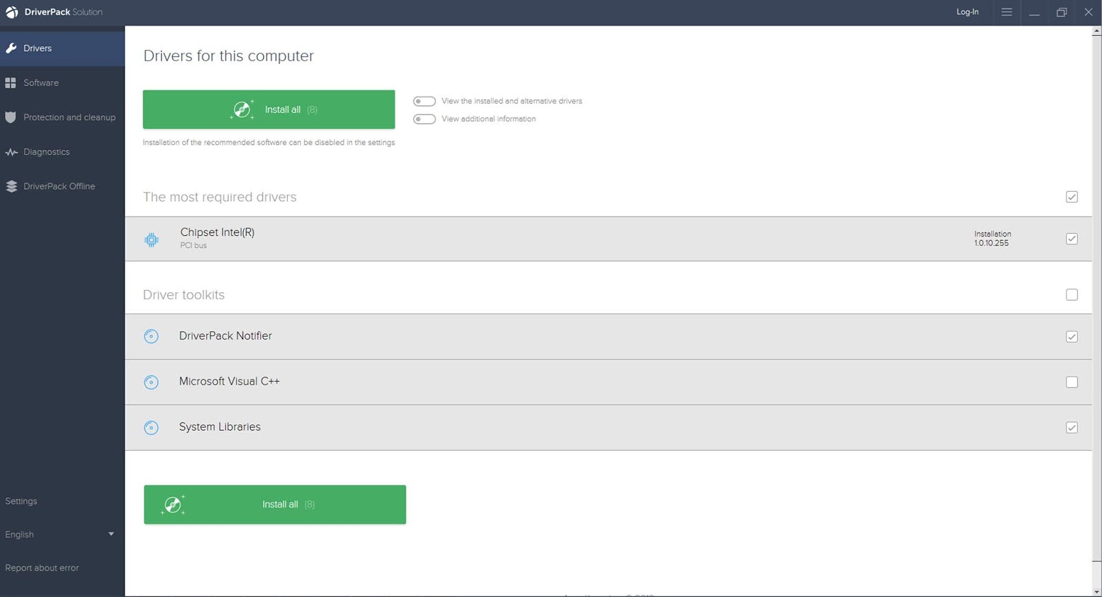This screenshot has width=1102, height=597.
Task: Click the disc icon beside System Libraries
Action: tap(152, 428)
